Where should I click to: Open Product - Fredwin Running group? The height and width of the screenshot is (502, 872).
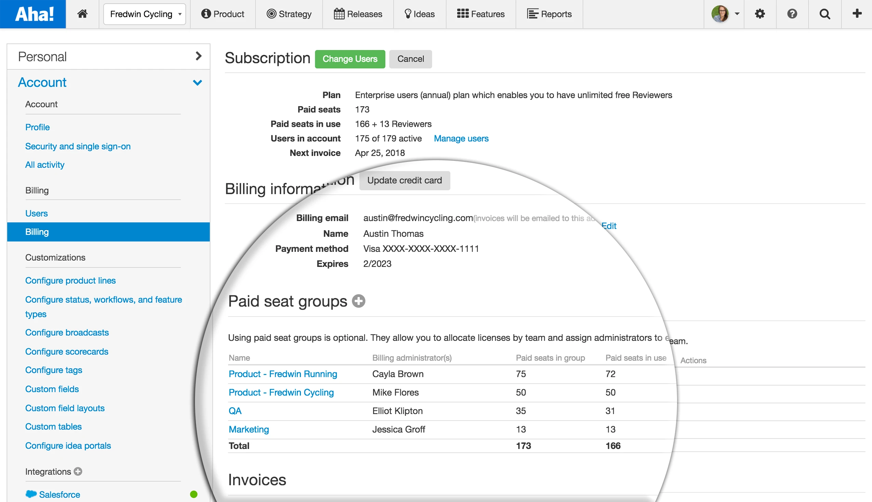(282, 374)
